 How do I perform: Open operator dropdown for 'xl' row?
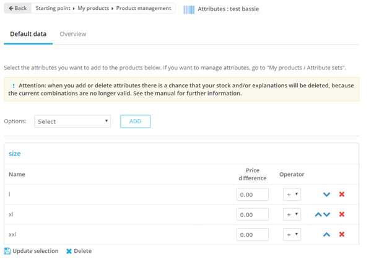click(292, 214)
